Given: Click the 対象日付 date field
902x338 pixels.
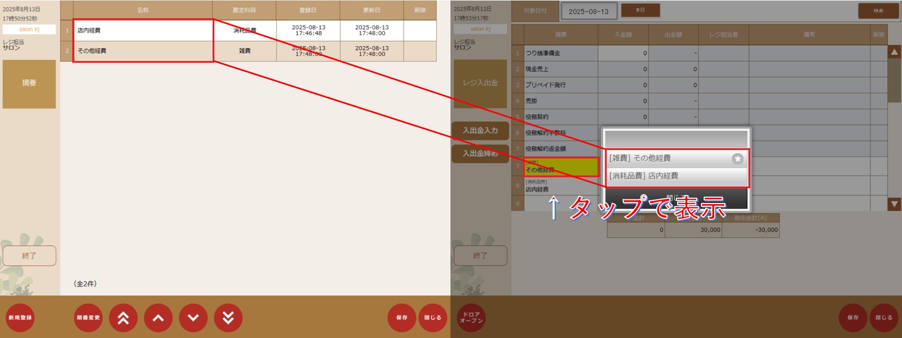Looking at the screenshot, I should (x=588, y=11).
